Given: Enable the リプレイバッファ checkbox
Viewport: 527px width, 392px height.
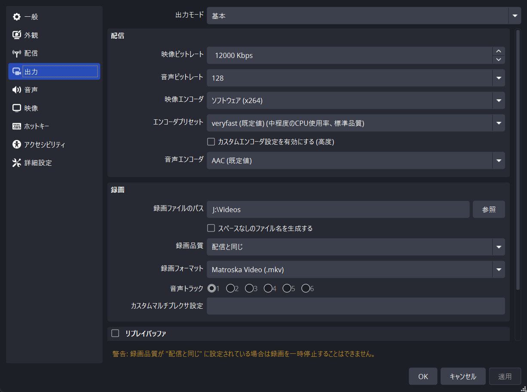Looking at the screenshot, I should 115,333.
